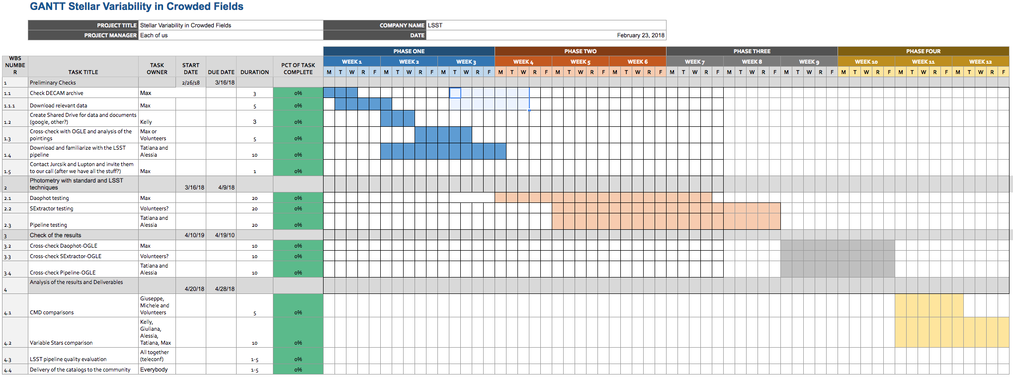Click the WEEK 12 column header
Viewport: 1013px width, 377px height.
tap(980, 62)
